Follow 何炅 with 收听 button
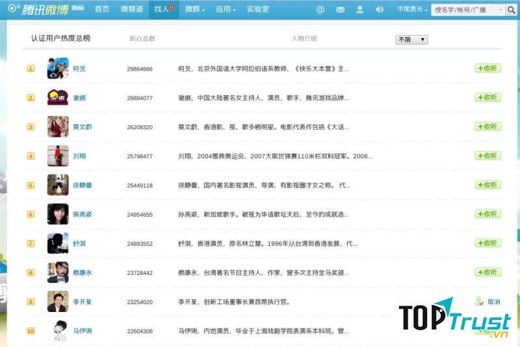Screen dimensions: 520x347 point(487,68)
